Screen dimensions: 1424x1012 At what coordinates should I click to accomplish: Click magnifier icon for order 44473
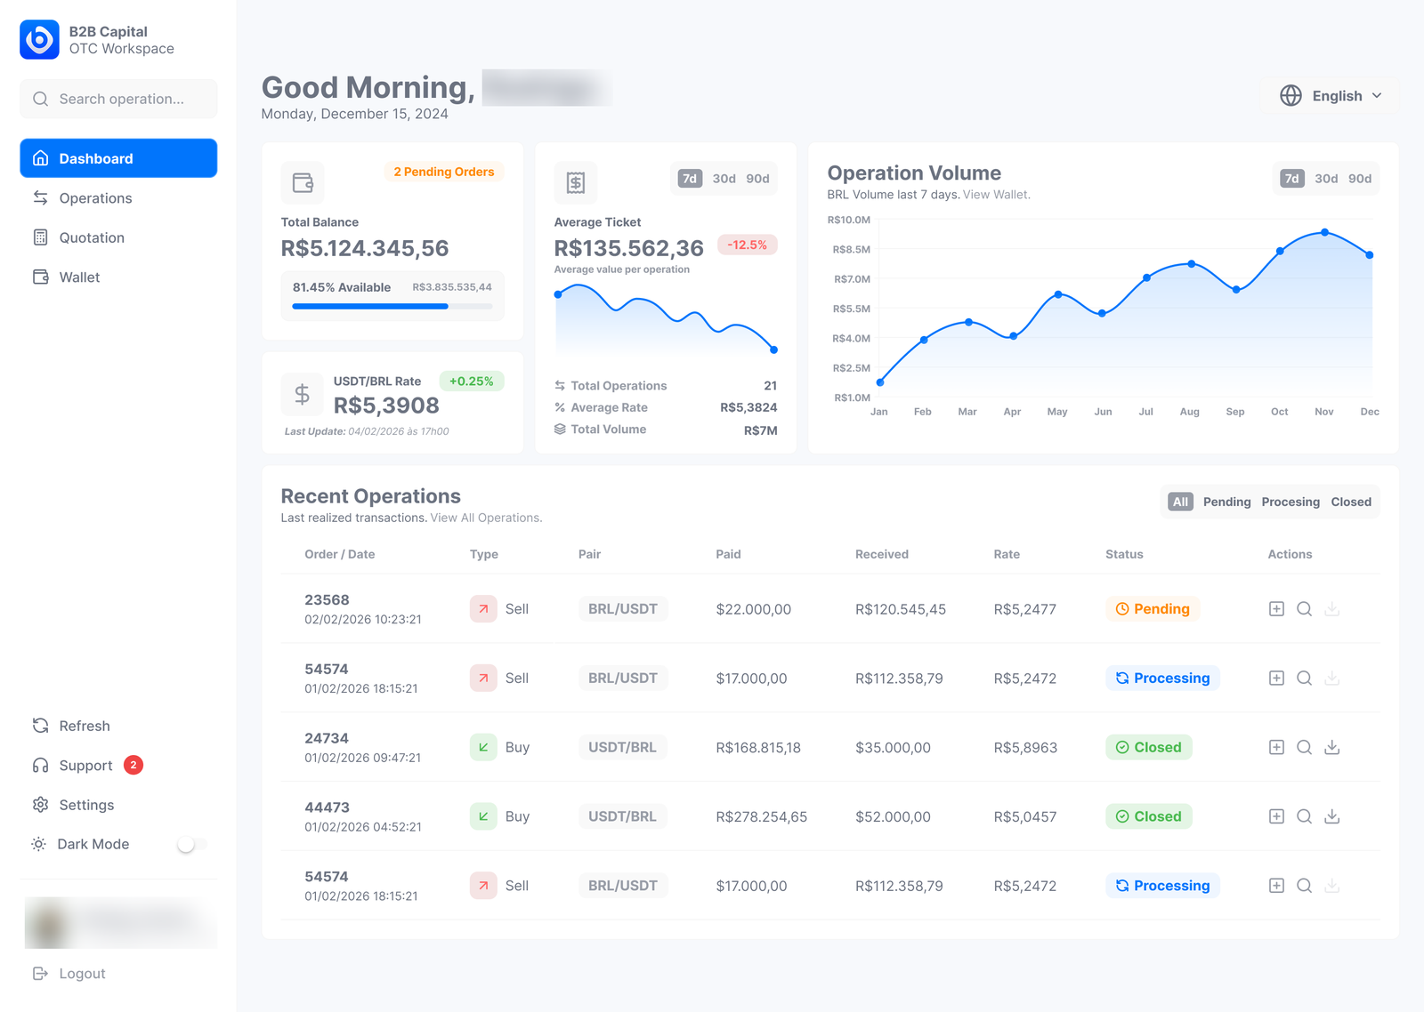(1304, 816)
